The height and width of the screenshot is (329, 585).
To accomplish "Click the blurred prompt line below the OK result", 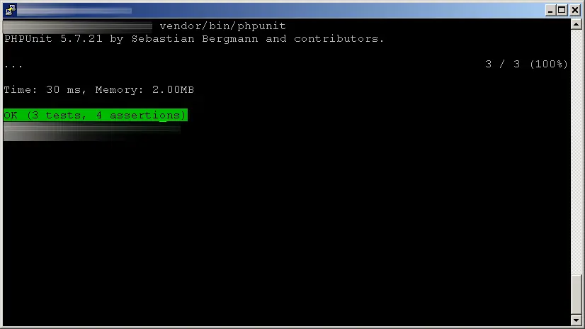I will point(92,131).
